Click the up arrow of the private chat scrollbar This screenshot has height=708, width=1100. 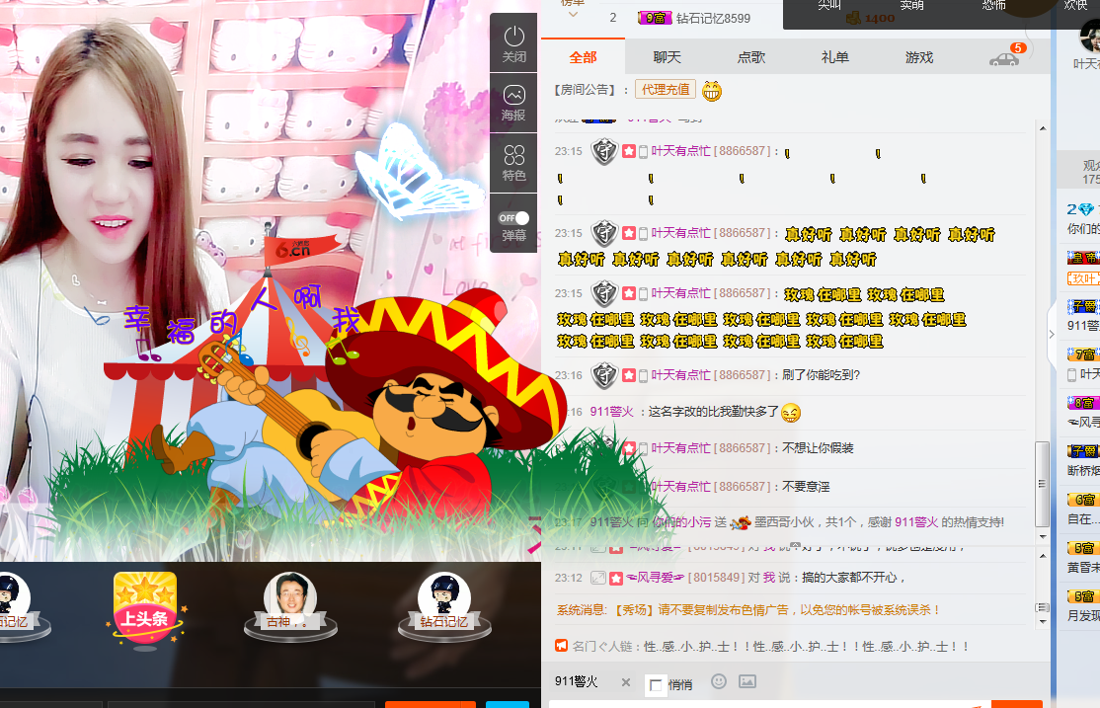point(1043,556)
